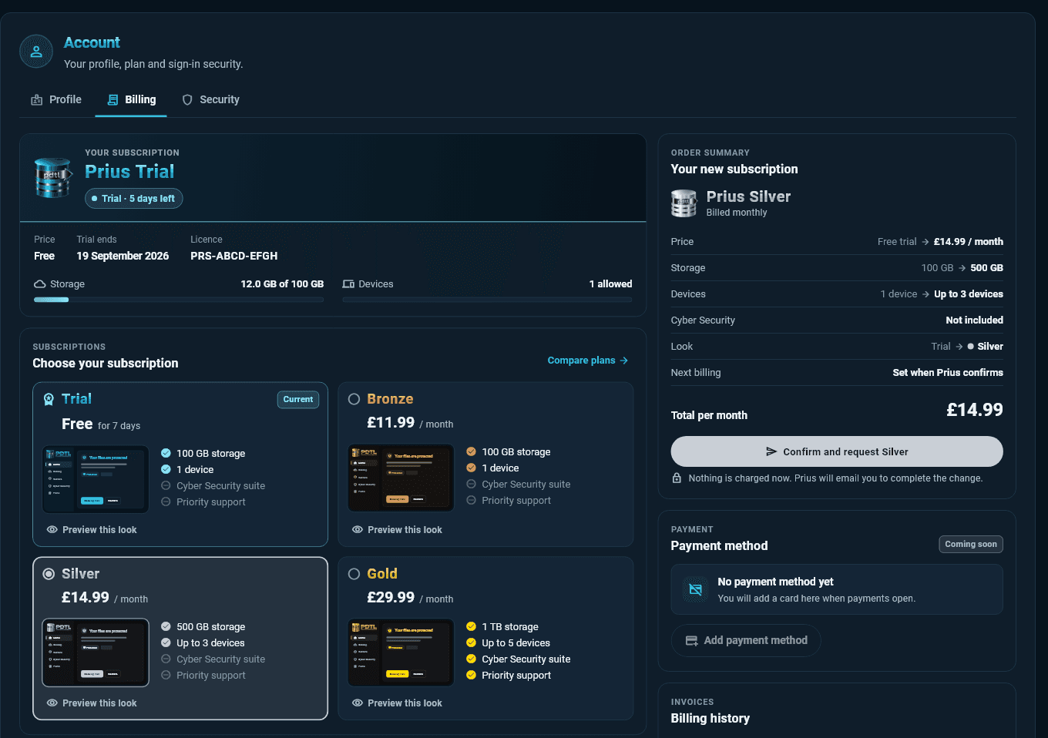The image size is (1048, 738).
Task: Click the Prius Trial database logo icon
Action: point(53,177)
